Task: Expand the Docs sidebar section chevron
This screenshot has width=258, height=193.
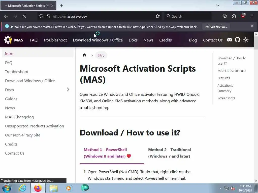Action: 68,89
